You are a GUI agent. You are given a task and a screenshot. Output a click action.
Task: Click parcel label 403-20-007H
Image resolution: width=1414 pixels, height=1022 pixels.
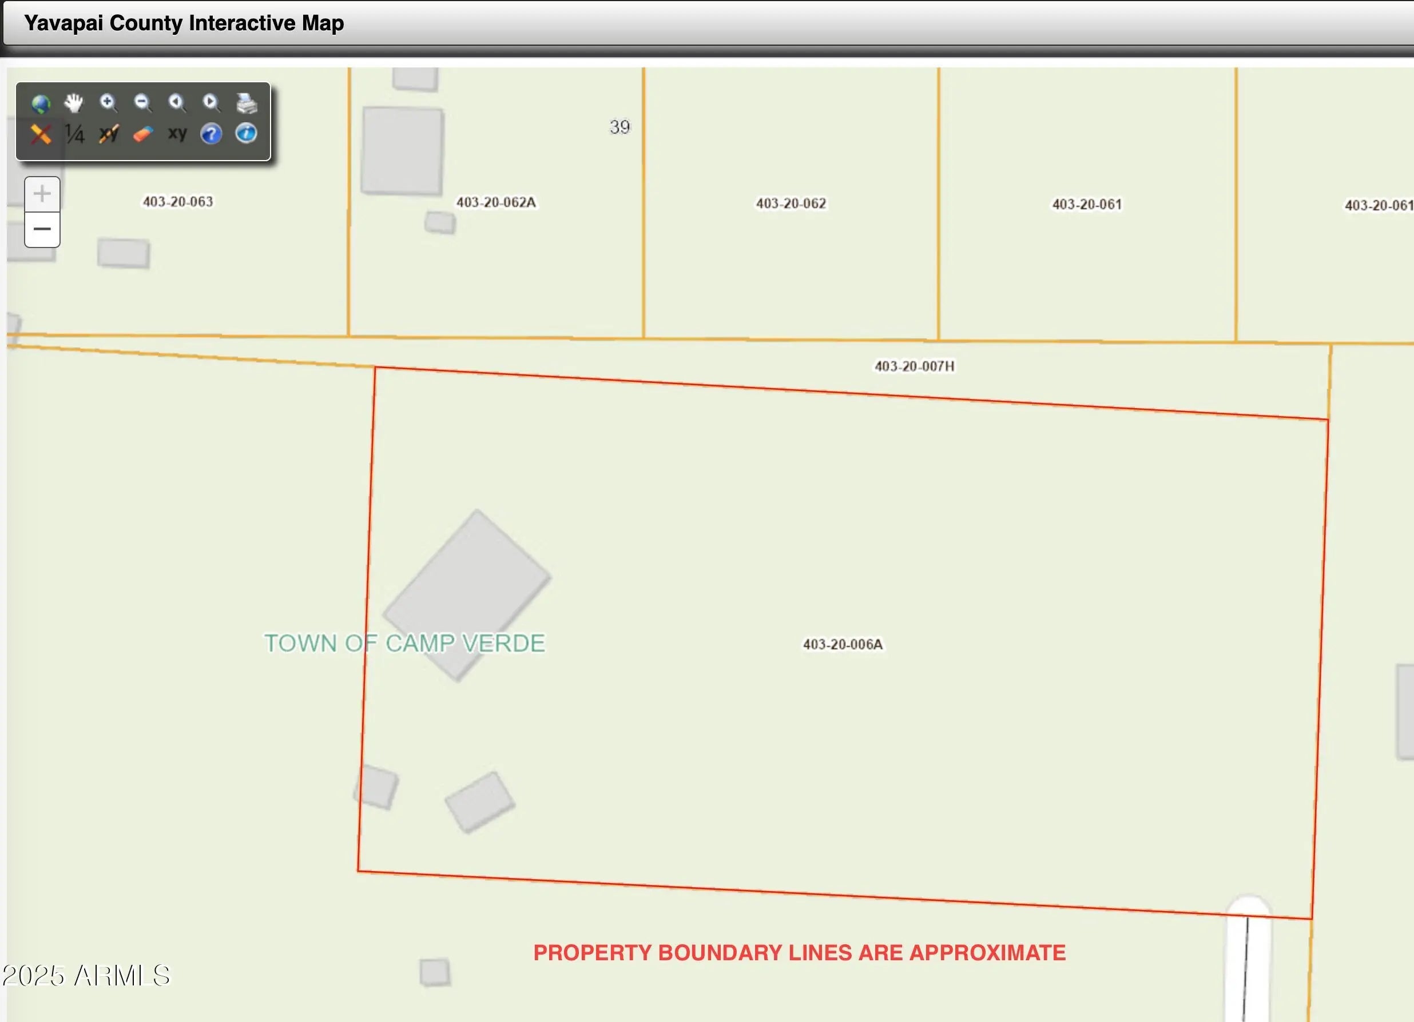[x=914, y=366]
